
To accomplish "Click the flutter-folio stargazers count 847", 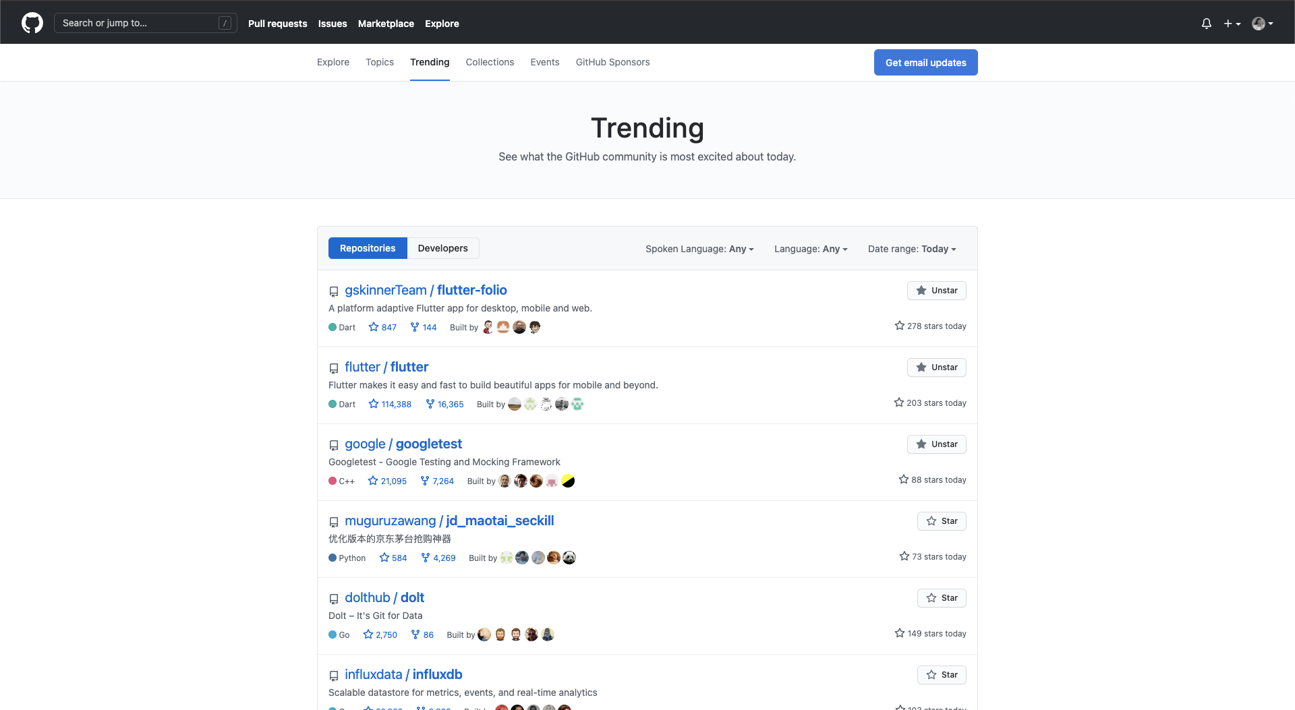I will pos(382,327).
